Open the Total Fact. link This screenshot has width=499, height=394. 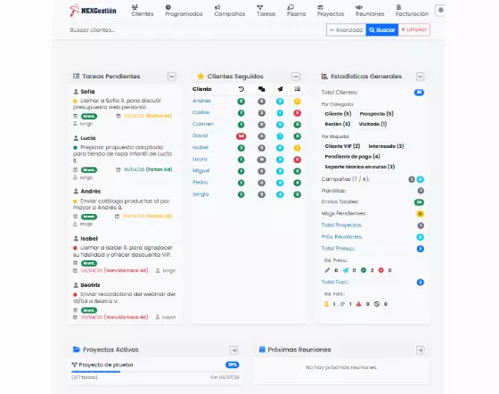335,282
